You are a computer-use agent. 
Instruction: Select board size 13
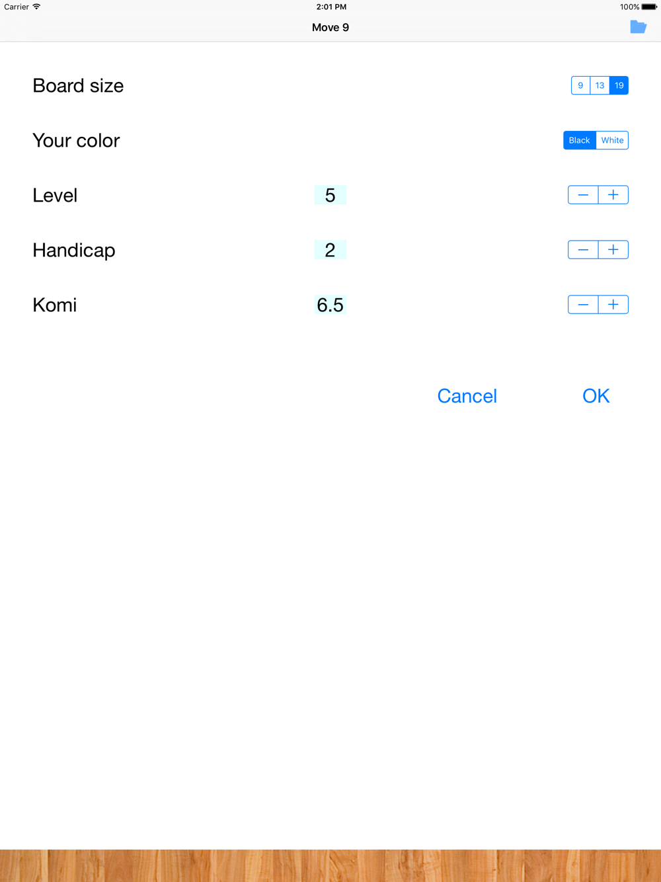tap(600, 85)
